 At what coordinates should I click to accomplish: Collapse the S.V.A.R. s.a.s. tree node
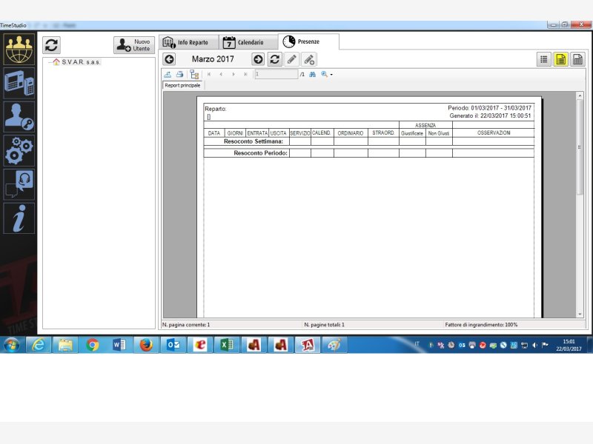pyautogui.click(x=49, y=62)
